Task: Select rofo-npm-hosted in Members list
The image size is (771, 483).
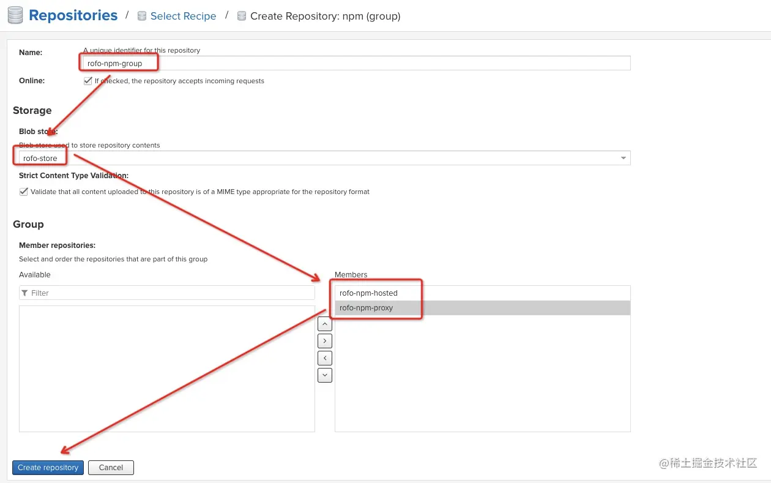Action: (482, 293)
